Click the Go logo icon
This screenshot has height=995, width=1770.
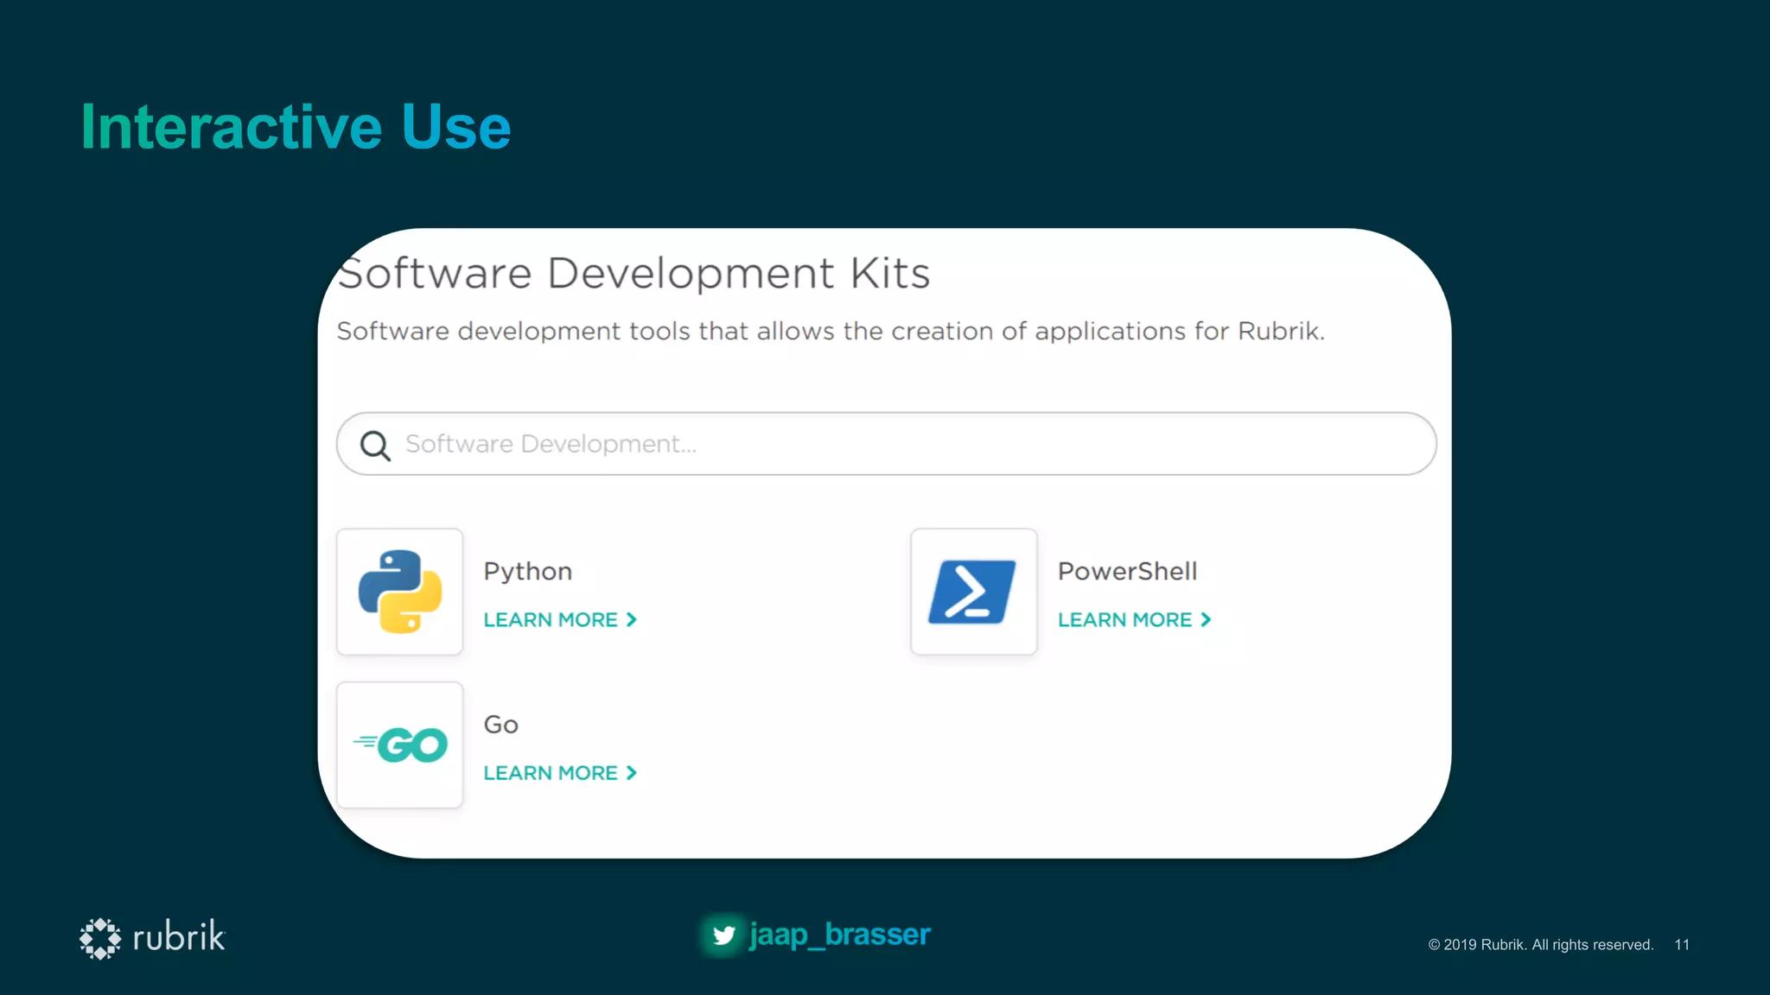[400, 745]
